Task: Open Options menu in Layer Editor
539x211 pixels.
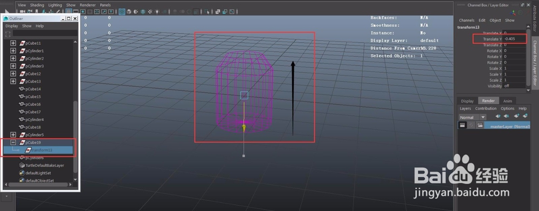Action: pyautogui.click(x=507, y=108)
